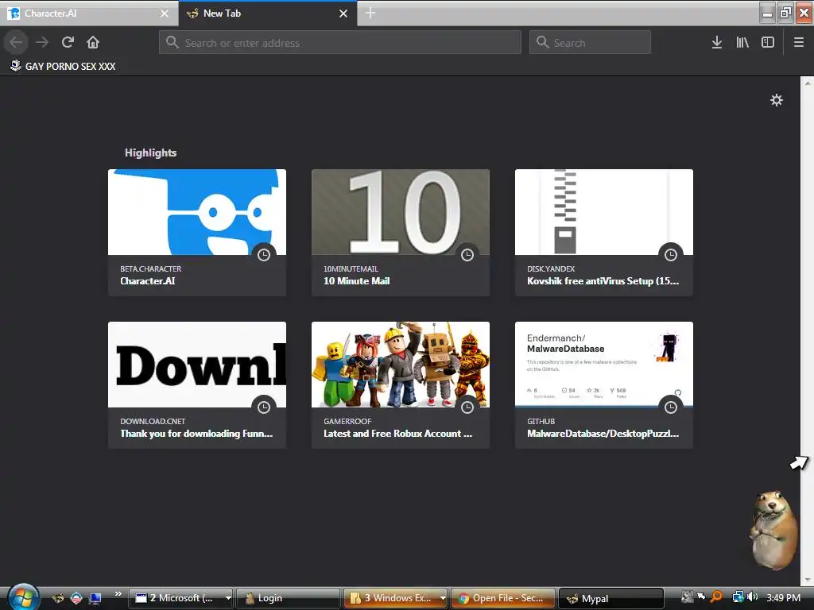Open the Latest and Free Robux Account card
Viewport: 814px width, 610px height.
click(x=401, y=385)
